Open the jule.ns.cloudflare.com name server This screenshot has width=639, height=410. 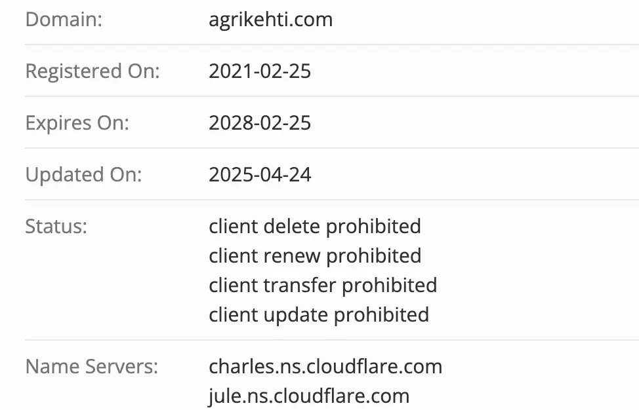[309, 396]
